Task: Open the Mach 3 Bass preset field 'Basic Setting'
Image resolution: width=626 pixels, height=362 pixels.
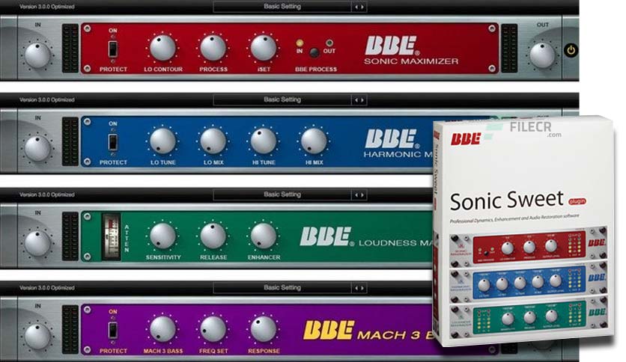Action: (x=282, y=287)
